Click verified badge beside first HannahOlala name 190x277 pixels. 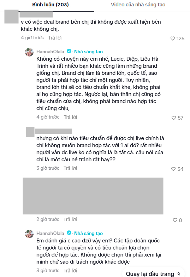coord(69,51)
